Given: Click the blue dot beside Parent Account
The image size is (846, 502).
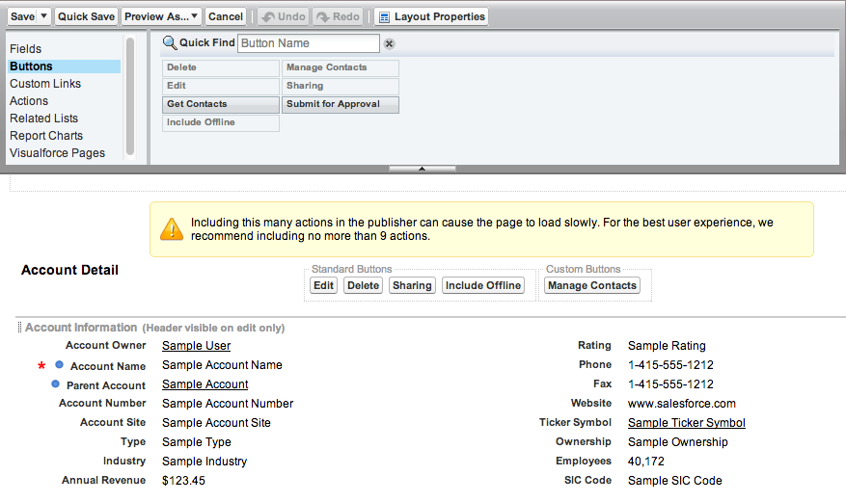Looking at the screenshot, I should coord(55,384).
